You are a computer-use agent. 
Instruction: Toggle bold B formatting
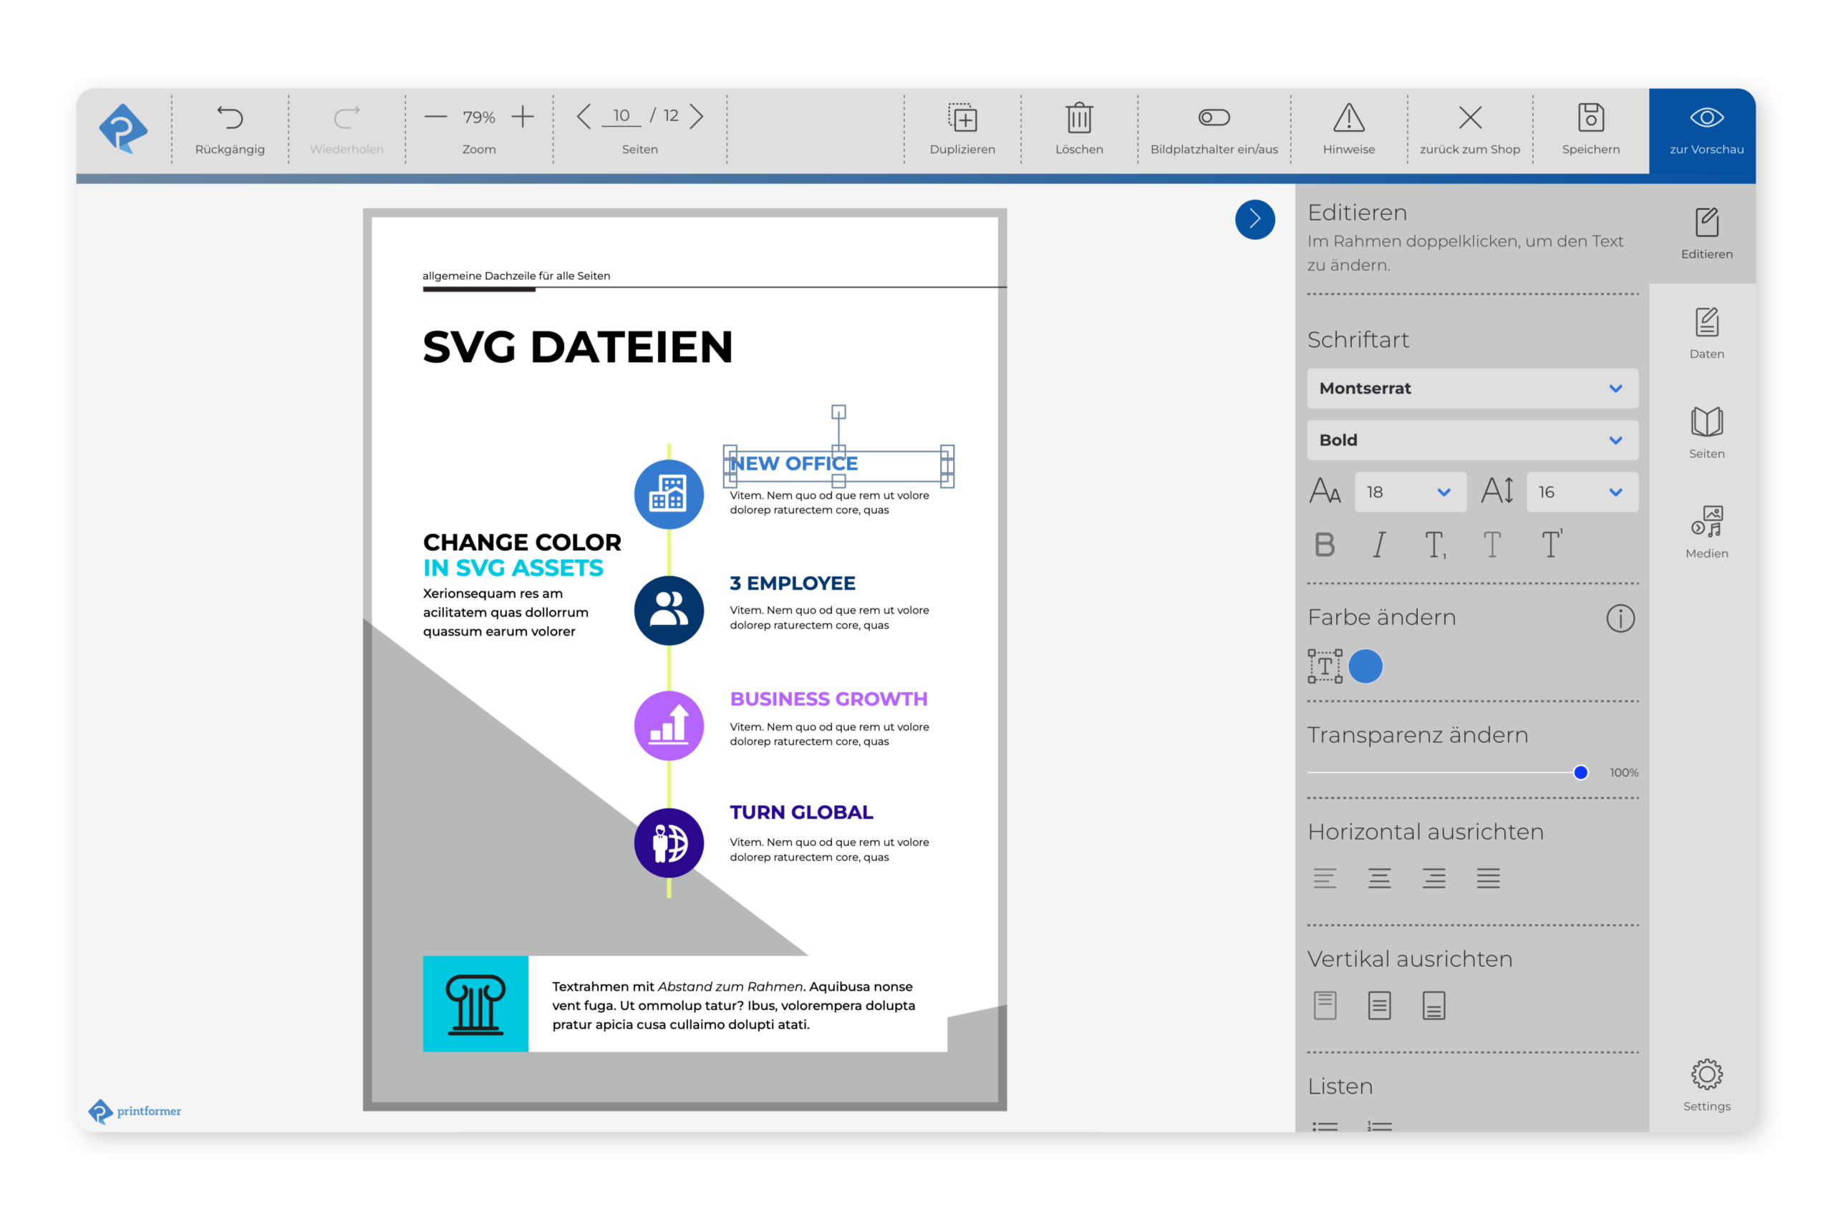[x=1325, y=545]
